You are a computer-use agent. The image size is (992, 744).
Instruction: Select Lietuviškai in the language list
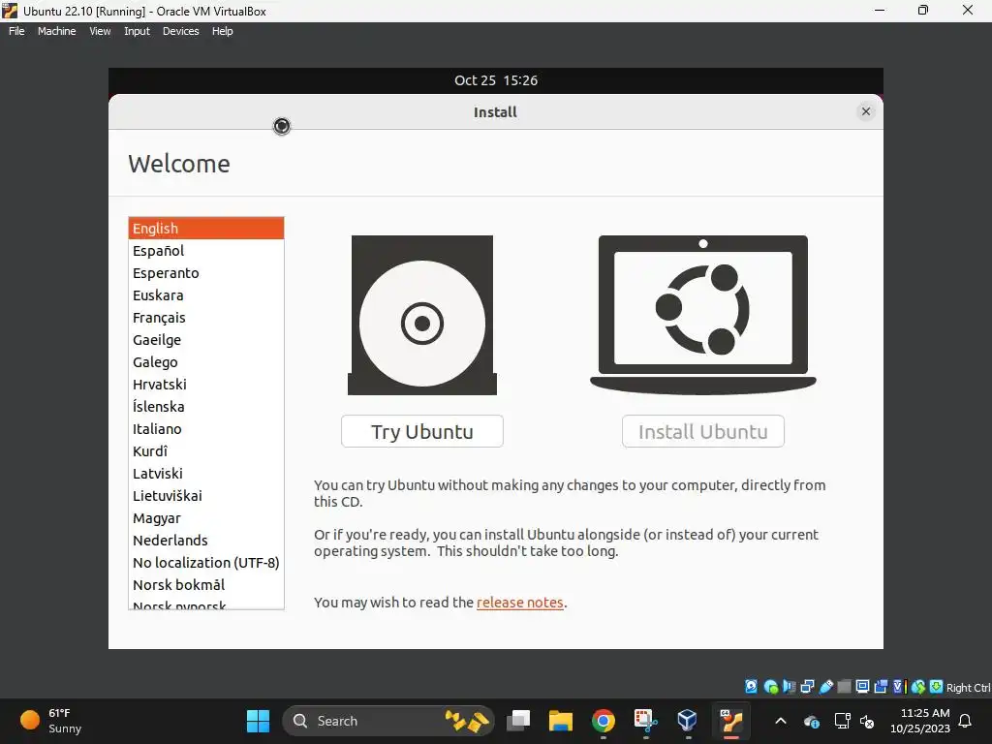click(x=206, y=495)
